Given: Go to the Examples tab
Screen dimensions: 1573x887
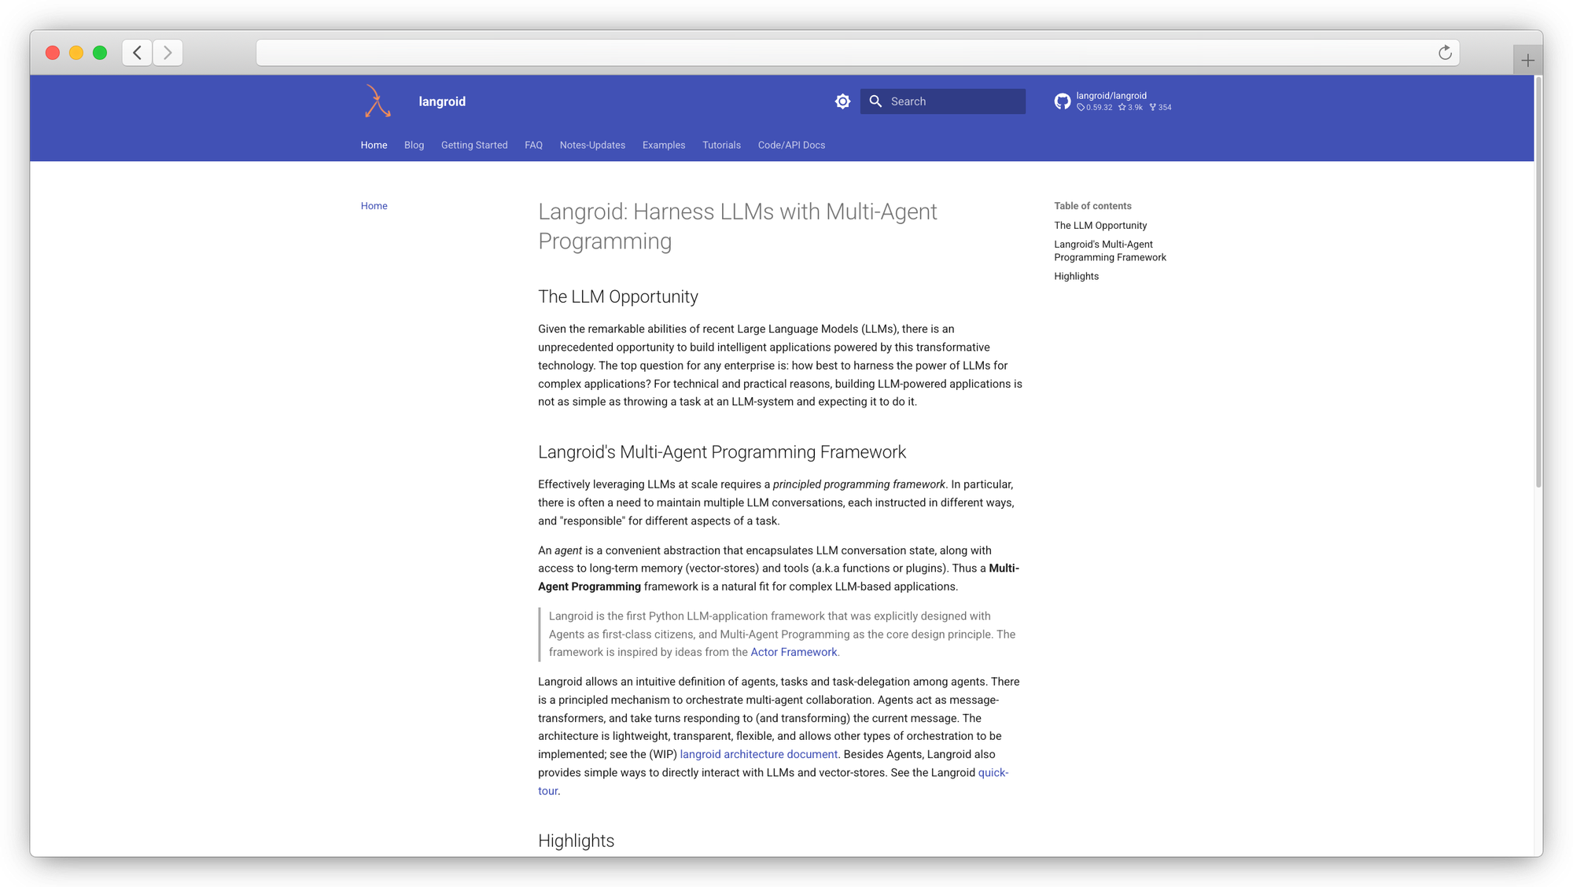Looking at the screenshot, I should click(x=664, y=145).
